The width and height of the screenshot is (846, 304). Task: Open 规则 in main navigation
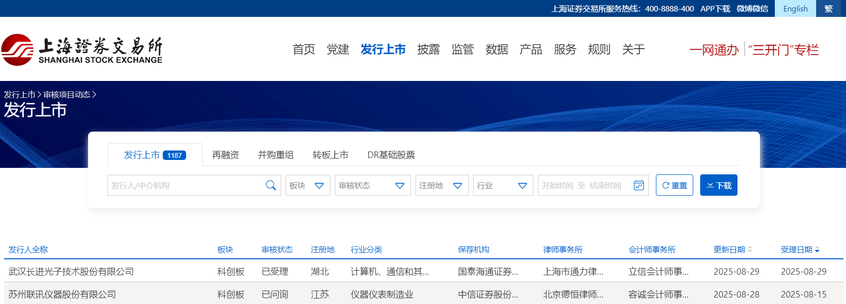[599, 50]
